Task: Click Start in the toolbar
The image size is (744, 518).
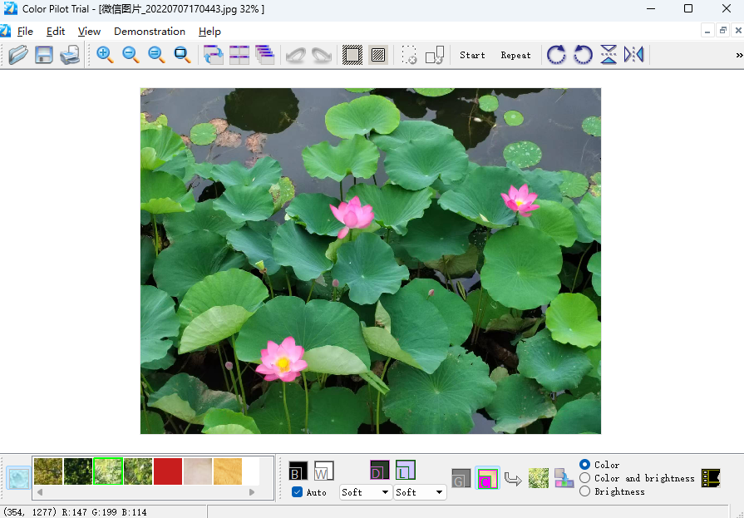Action: click(472, 55)
